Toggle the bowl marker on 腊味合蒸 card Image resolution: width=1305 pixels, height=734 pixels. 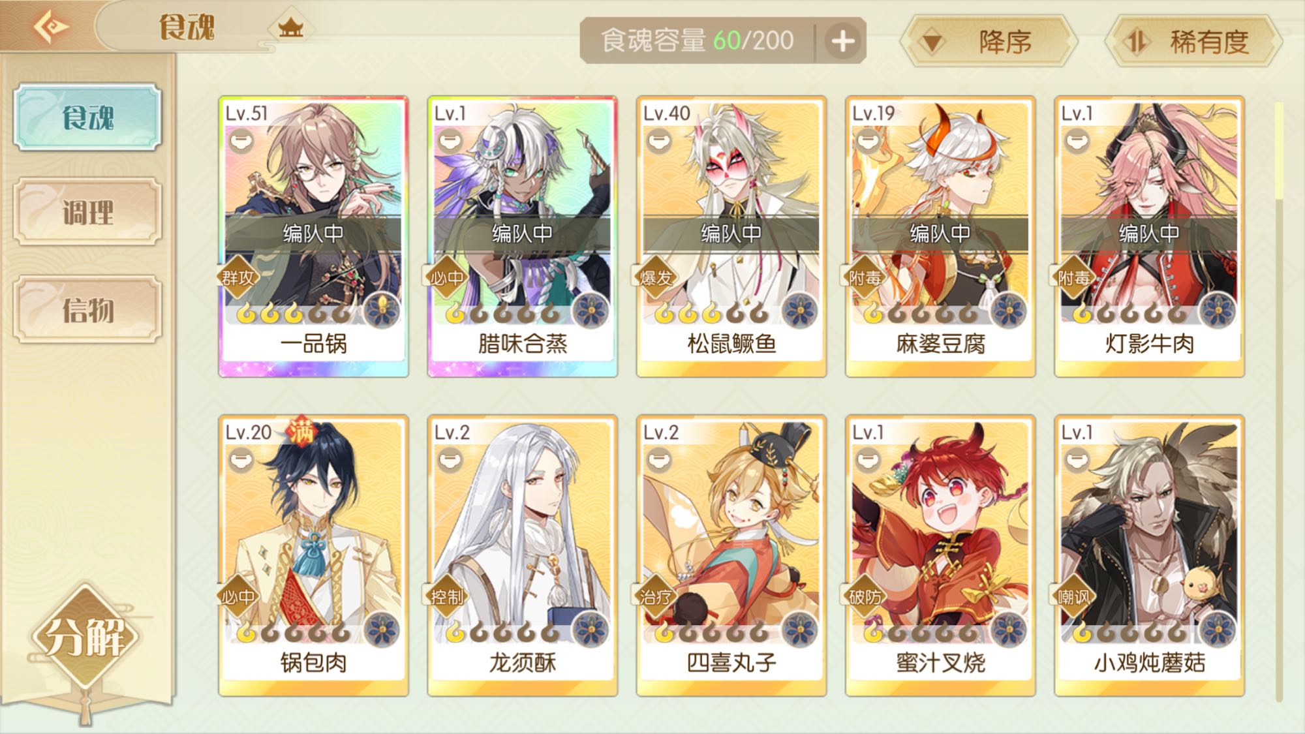coord(450,141)
